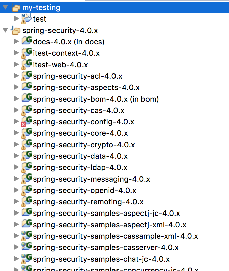Click the my-testing working set icon
The image size is (229, 271).
pyautogui.click(x=15, y=7)
